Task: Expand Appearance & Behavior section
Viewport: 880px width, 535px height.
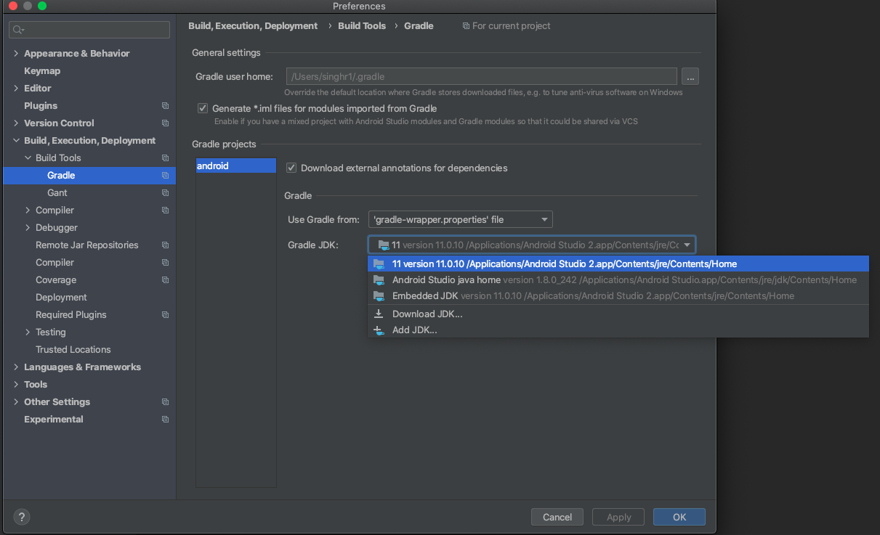Action: (16, 54)
